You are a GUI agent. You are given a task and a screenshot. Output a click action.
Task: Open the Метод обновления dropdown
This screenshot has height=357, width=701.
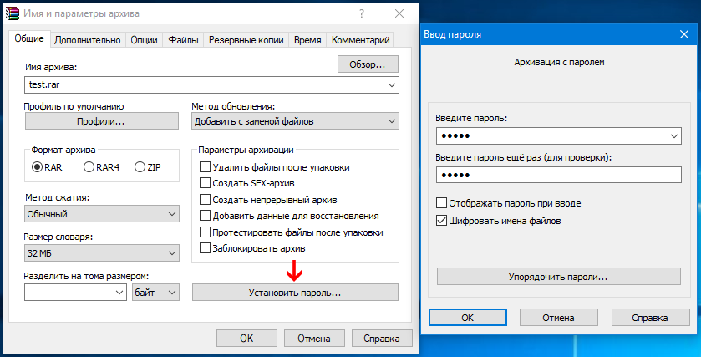pos(295,121)
